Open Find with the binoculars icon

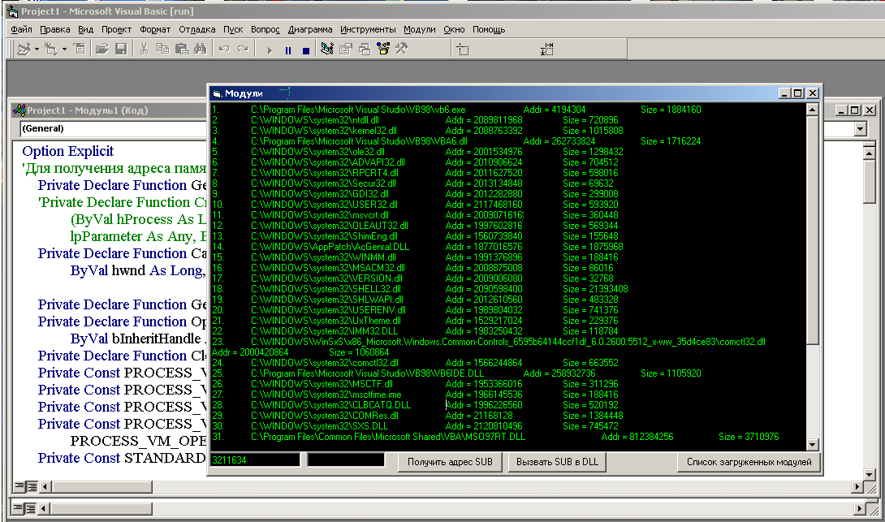point(200,49)
